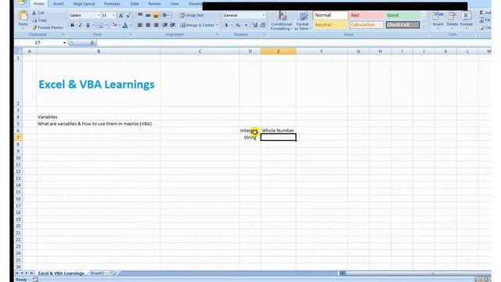501x282 pixels.
Task: Switch to the Home ribbon tab
Action: (x=38, y=4)
